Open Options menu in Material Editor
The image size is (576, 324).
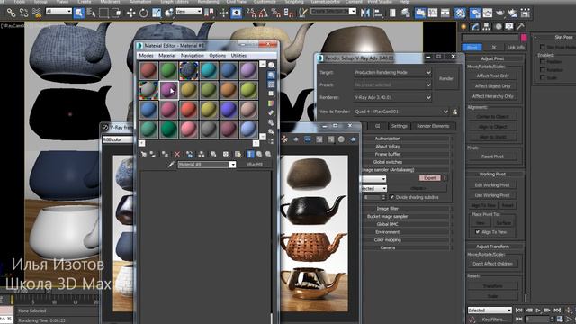coord(218,56)
